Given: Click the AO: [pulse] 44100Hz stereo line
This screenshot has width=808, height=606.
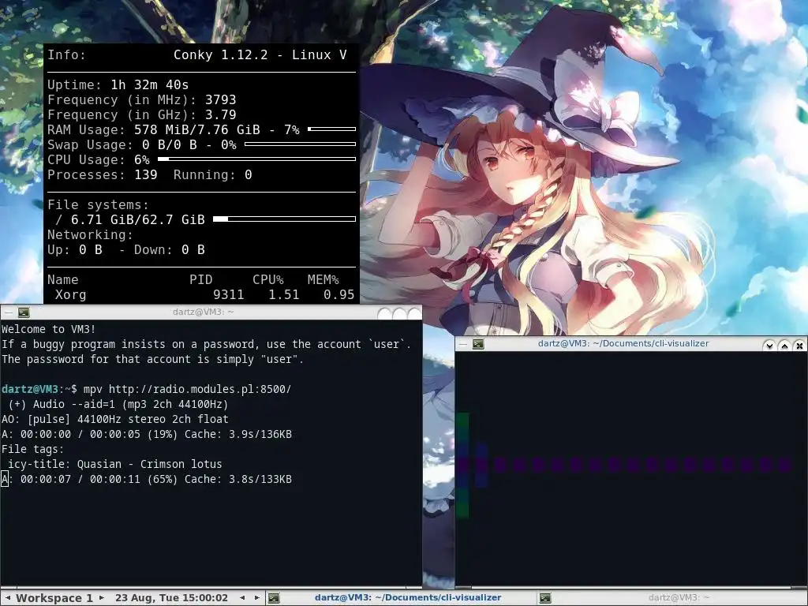Looking at the screenshot, I should click(115, 419).
